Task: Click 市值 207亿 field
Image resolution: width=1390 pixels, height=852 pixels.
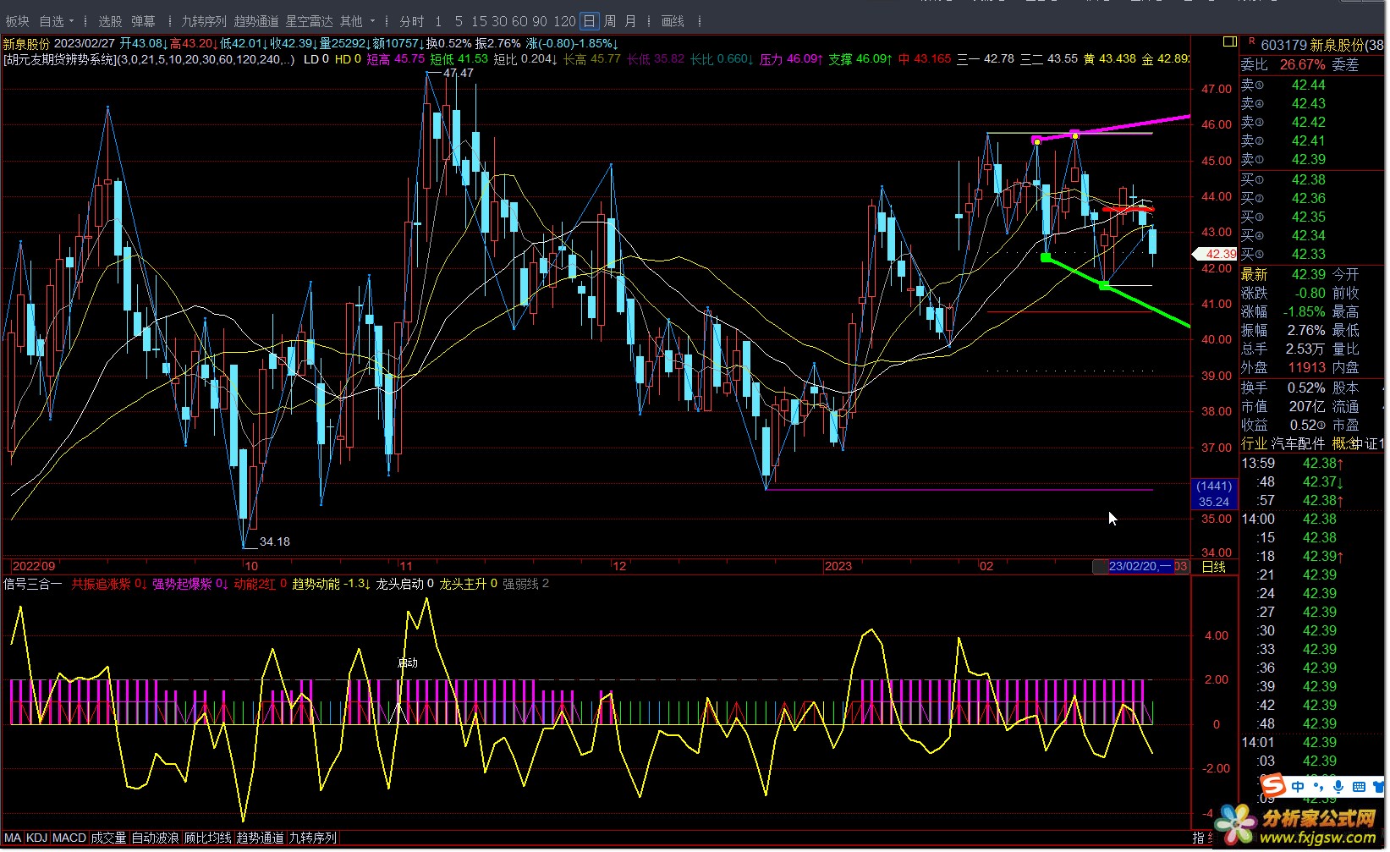Action: 1283,407
